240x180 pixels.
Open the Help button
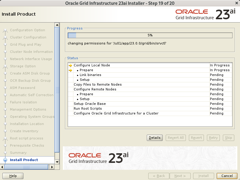coord(13,176)
